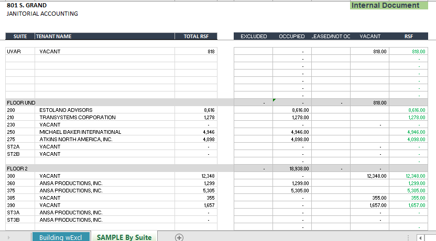
Task: Select the JANITORIAL ACCOUNTING cell
Action: (x=42, y=14)
